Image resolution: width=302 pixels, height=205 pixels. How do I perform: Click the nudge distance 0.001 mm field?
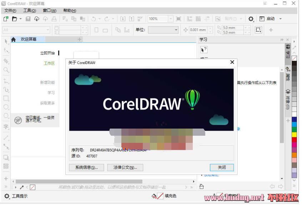coord(198,30)
